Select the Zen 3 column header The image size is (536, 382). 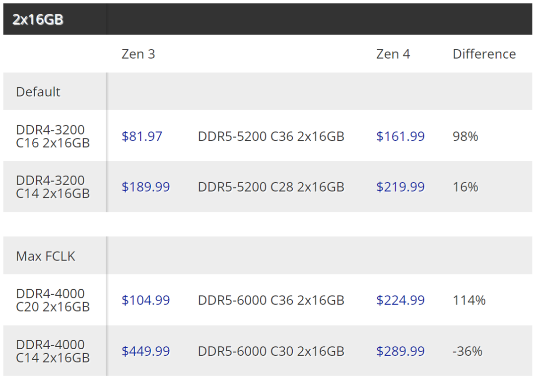point(138,54)
